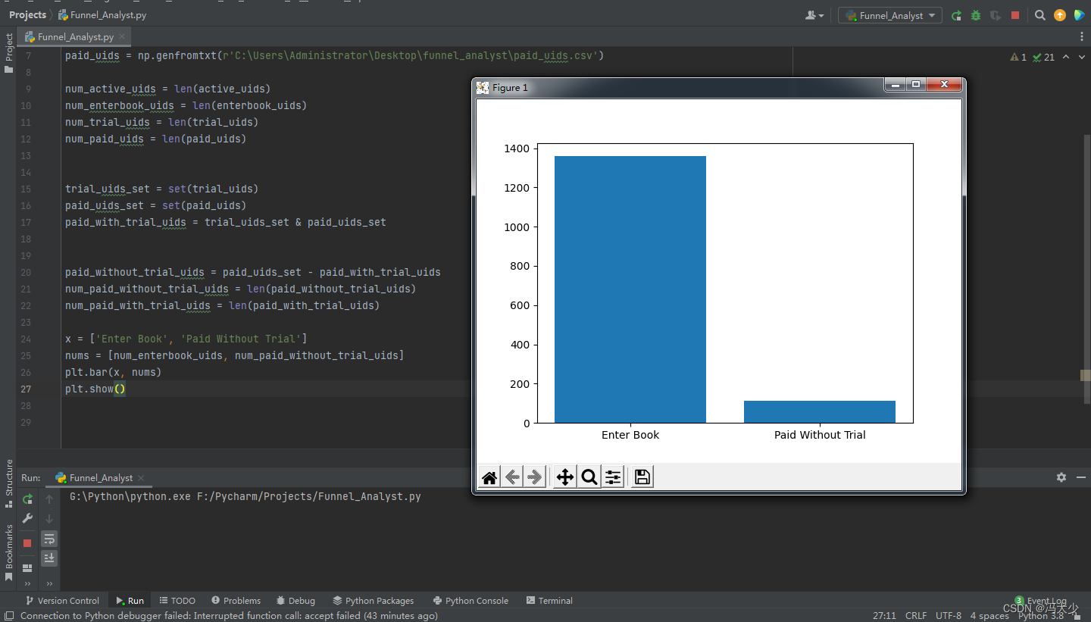
Task: Stop the run using Run panel red square
Action: pyautogui.click(x=27, y=543)
